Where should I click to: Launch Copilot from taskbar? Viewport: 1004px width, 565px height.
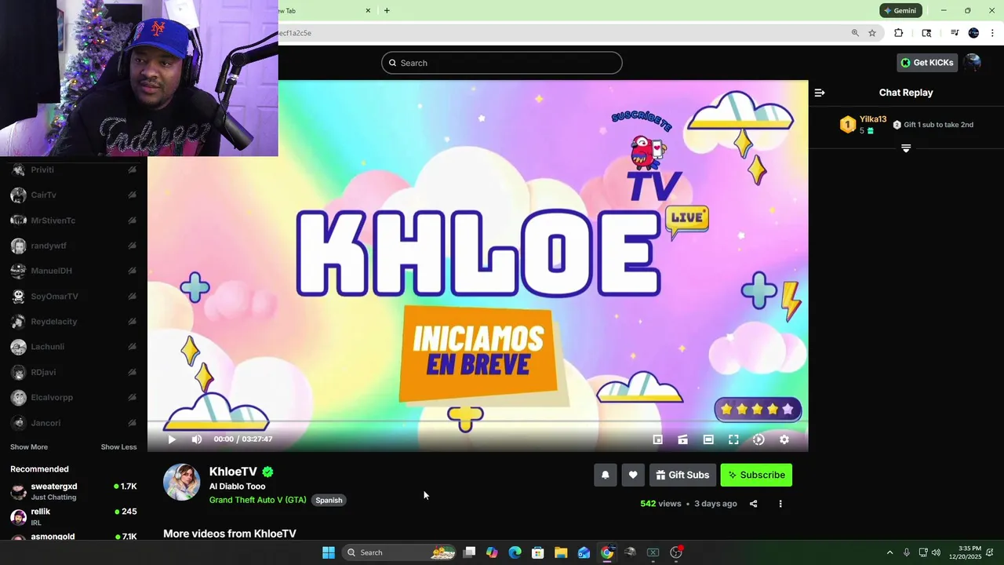click(x=492, y=552)
